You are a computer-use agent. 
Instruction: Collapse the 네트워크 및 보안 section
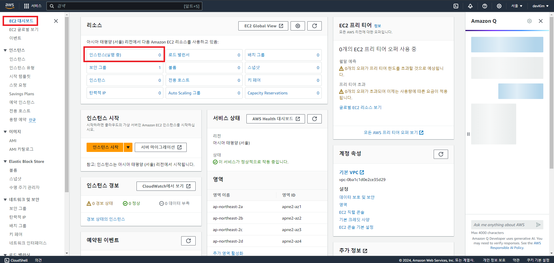click(5, 199)
